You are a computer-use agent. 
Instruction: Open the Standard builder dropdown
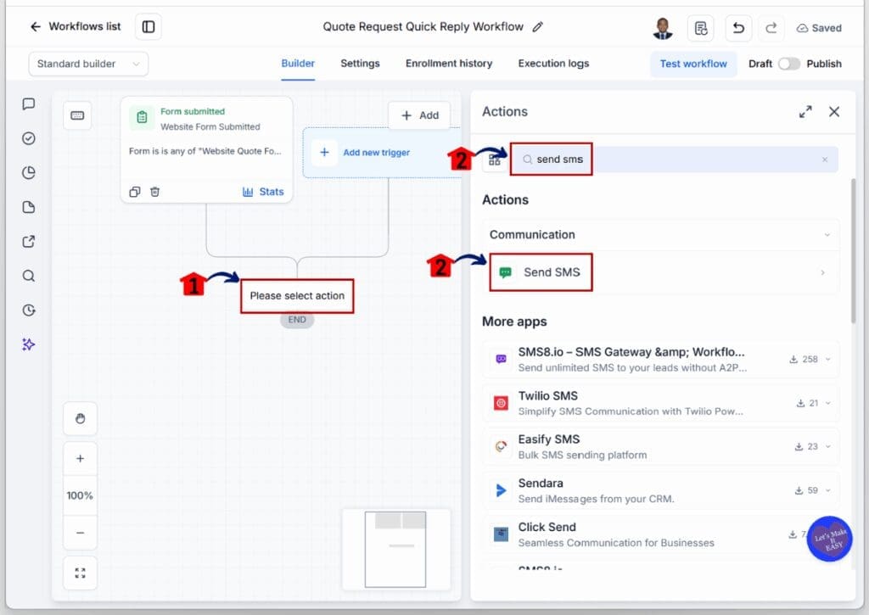(x=88, y=64)
